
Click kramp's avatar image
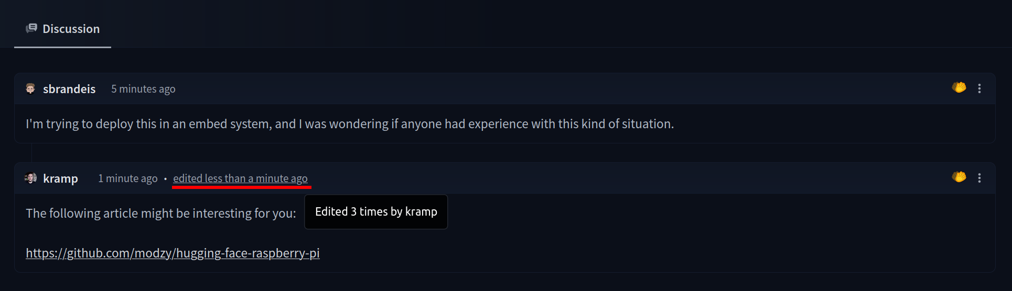[31, 178]
